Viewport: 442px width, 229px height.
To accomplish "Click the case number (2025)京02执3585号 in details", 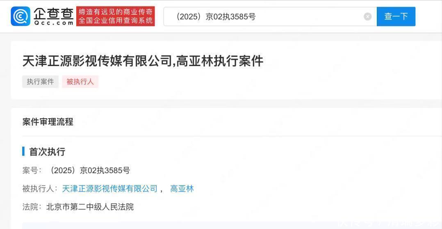I will (89, 170).
